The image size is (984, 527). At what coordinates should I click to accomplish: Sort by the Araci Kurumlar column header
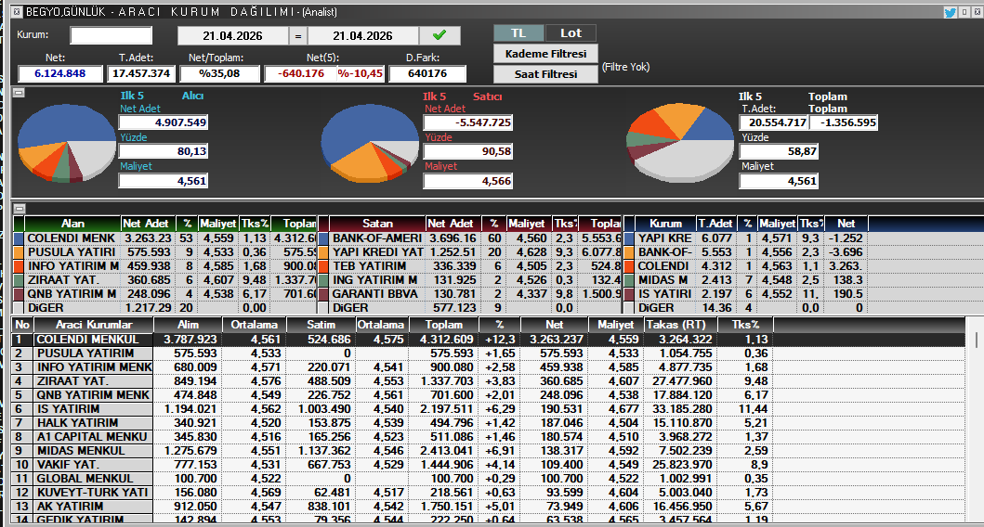tap(94, 325)
